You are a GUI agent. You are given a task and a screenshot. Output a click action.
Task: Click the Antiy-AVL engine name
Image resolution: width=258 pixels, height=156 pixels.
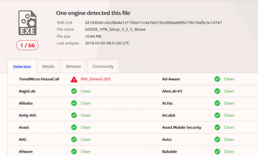click(28, 115)
